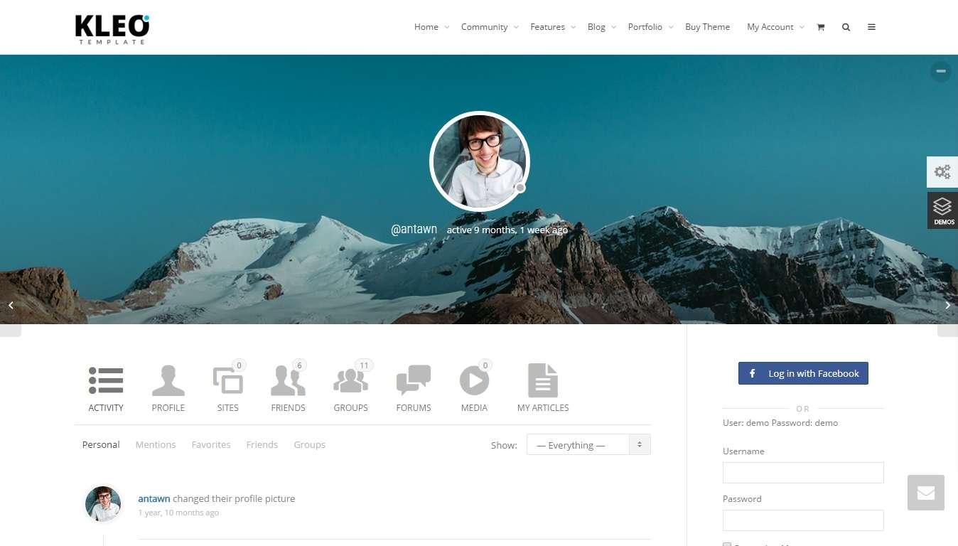Open the Demos layers panel

click(942, 210)
